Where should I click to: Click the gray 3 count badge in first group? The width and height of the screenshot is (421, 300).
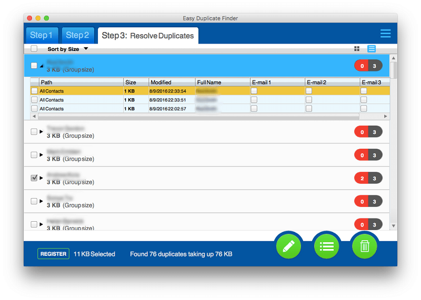coord(375,66)
